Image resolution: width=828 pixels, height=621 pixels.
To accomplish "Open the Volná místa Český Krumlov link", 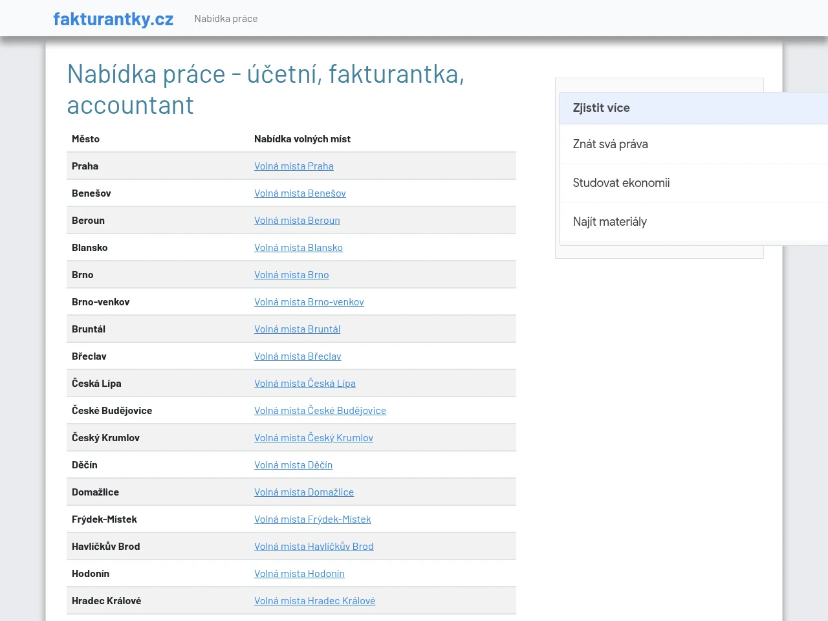I will pyautogui.click(x=314, y=438).
